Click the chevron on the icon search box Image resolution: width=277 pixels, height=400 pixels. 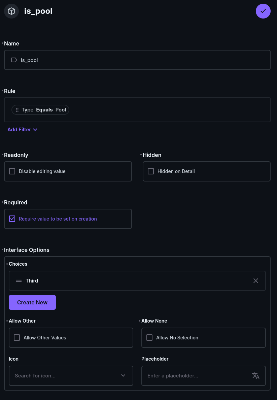click(123, 376)
